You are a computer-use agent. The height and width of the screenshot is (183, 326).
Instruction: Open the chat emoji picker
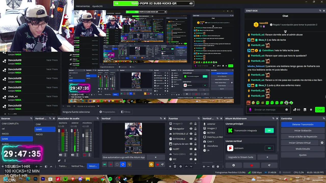pos(287,110)
